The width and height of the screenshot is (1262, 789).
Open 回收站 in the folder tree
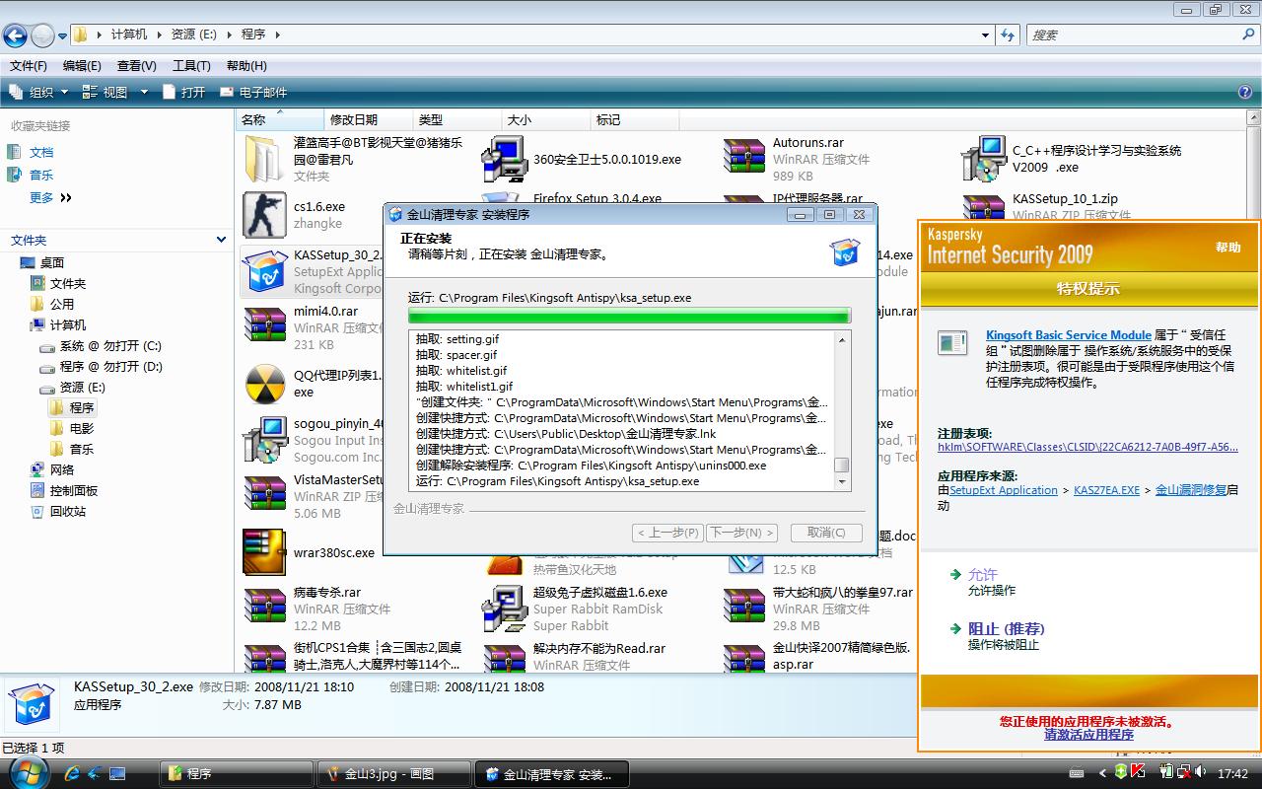pos(68,511)
